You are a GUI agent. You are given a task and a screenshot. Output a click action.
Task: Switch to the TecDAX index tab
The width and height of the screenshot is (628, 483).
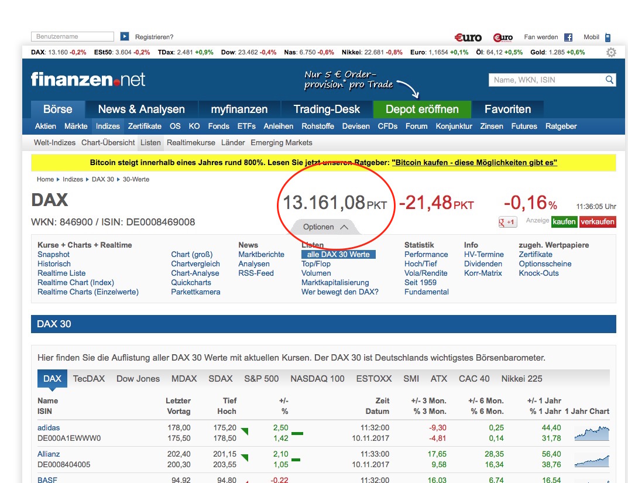pyautogui.click(x=88, y=378)
